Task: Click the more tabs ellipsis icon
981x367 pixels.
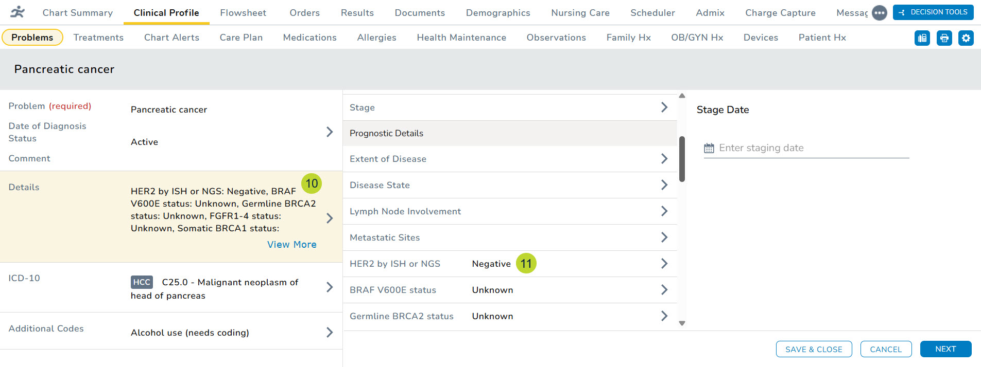Action: tap(879, 13)
